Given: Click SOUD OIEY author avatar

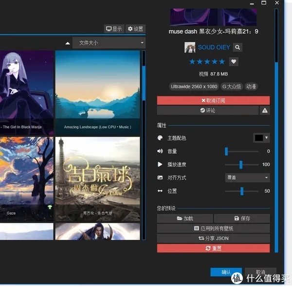Looking at the screenshot, I should click(x=190, y=47).
